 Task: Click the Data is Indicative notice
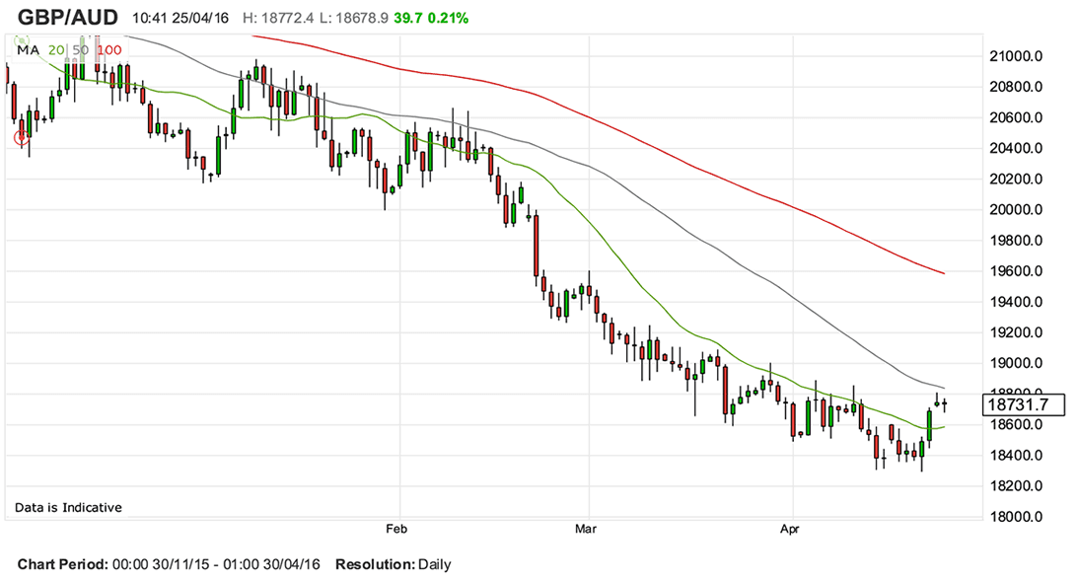click(68, 508)
